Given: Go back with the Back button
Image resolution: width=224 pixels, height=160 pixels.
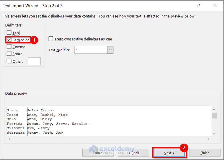Looking at the screenshot, I should click(133, 153).
